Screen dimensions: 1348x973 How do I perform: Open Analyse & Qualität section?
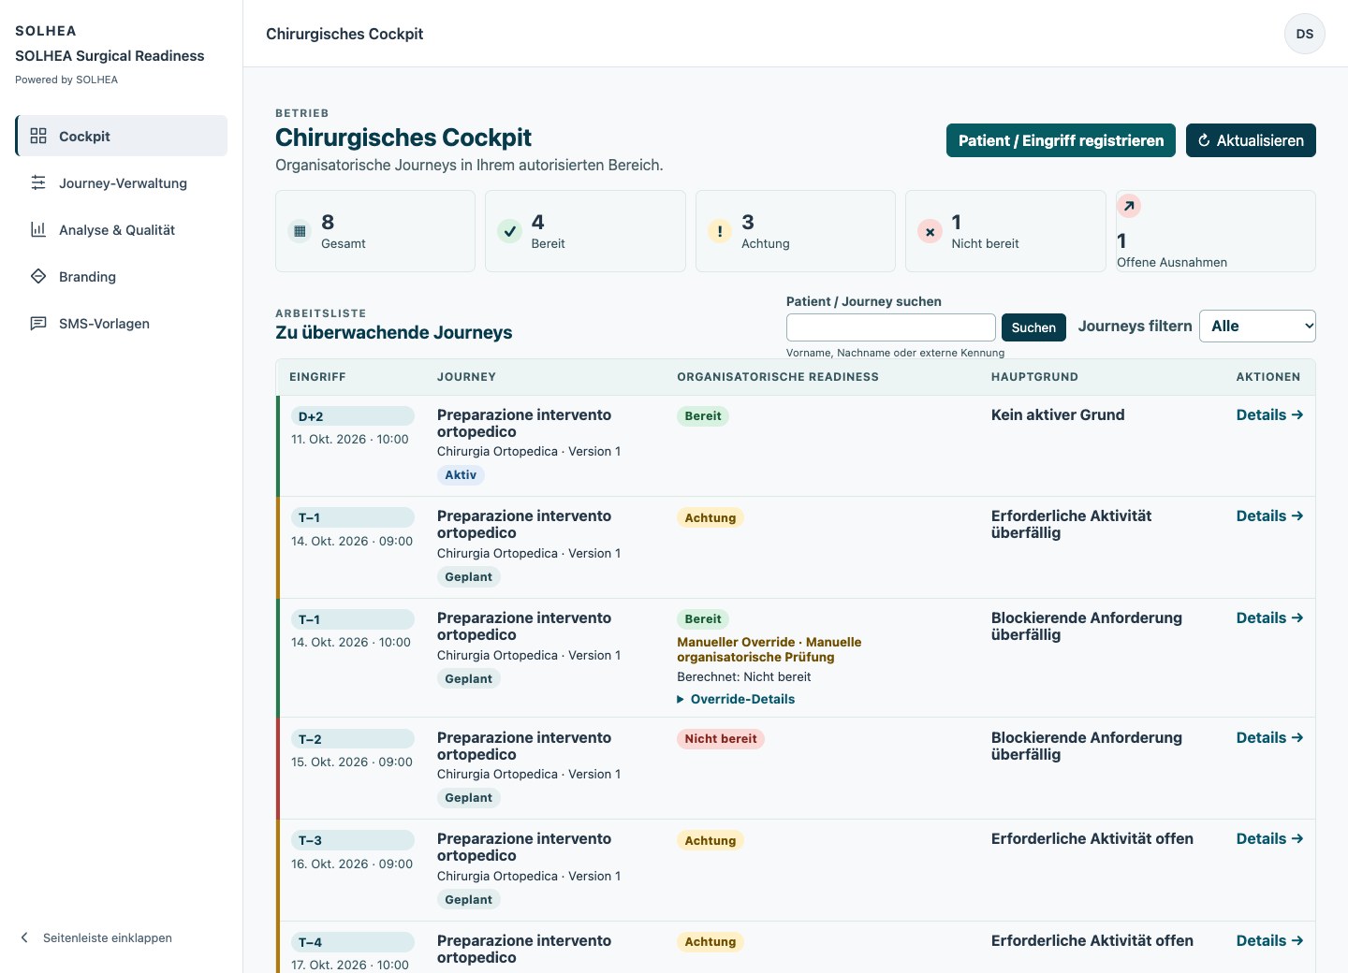122,229
